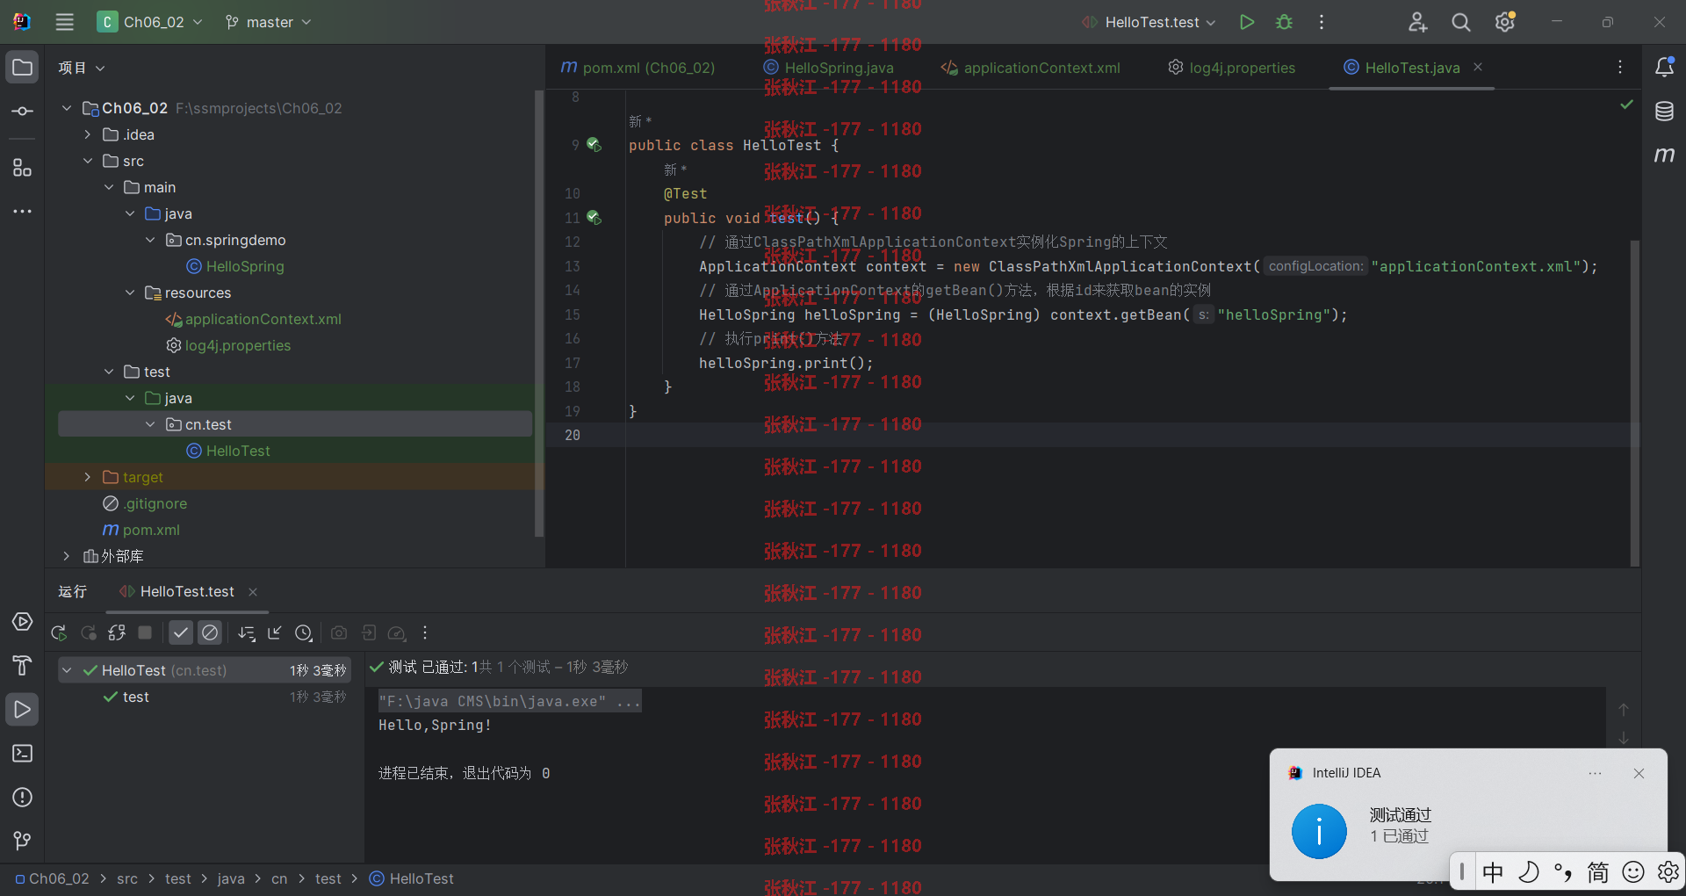Screen dimensions: 1686x896
Task: Open the Git tool window icon
Action: [x=22, y=841]
